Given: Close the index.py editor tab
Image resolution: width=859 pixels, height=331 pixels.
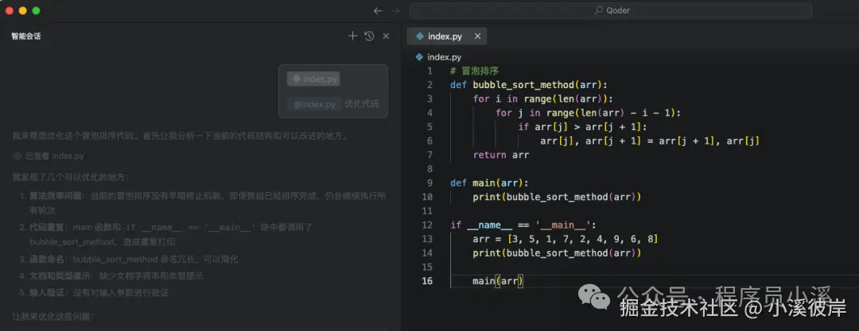Looking at the screenshot, I should (x=477, y=36).
